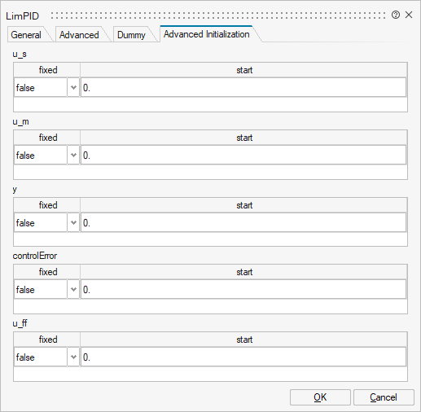This screenshot has width=421, height=412.
Task: Expand the u_ff fixed dropdown arrow
Action: [73, 357]
